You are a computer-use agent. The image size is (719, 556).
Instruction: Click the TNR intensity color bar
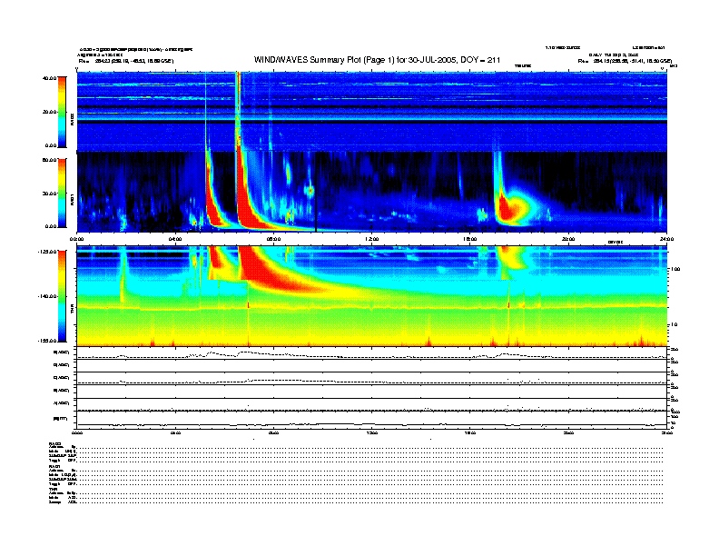click(62, 296)
